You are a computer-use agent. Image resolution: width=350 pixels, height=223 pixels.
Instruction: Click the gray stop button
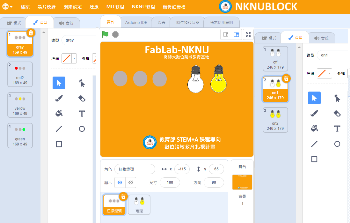click(x=115, y=34)
